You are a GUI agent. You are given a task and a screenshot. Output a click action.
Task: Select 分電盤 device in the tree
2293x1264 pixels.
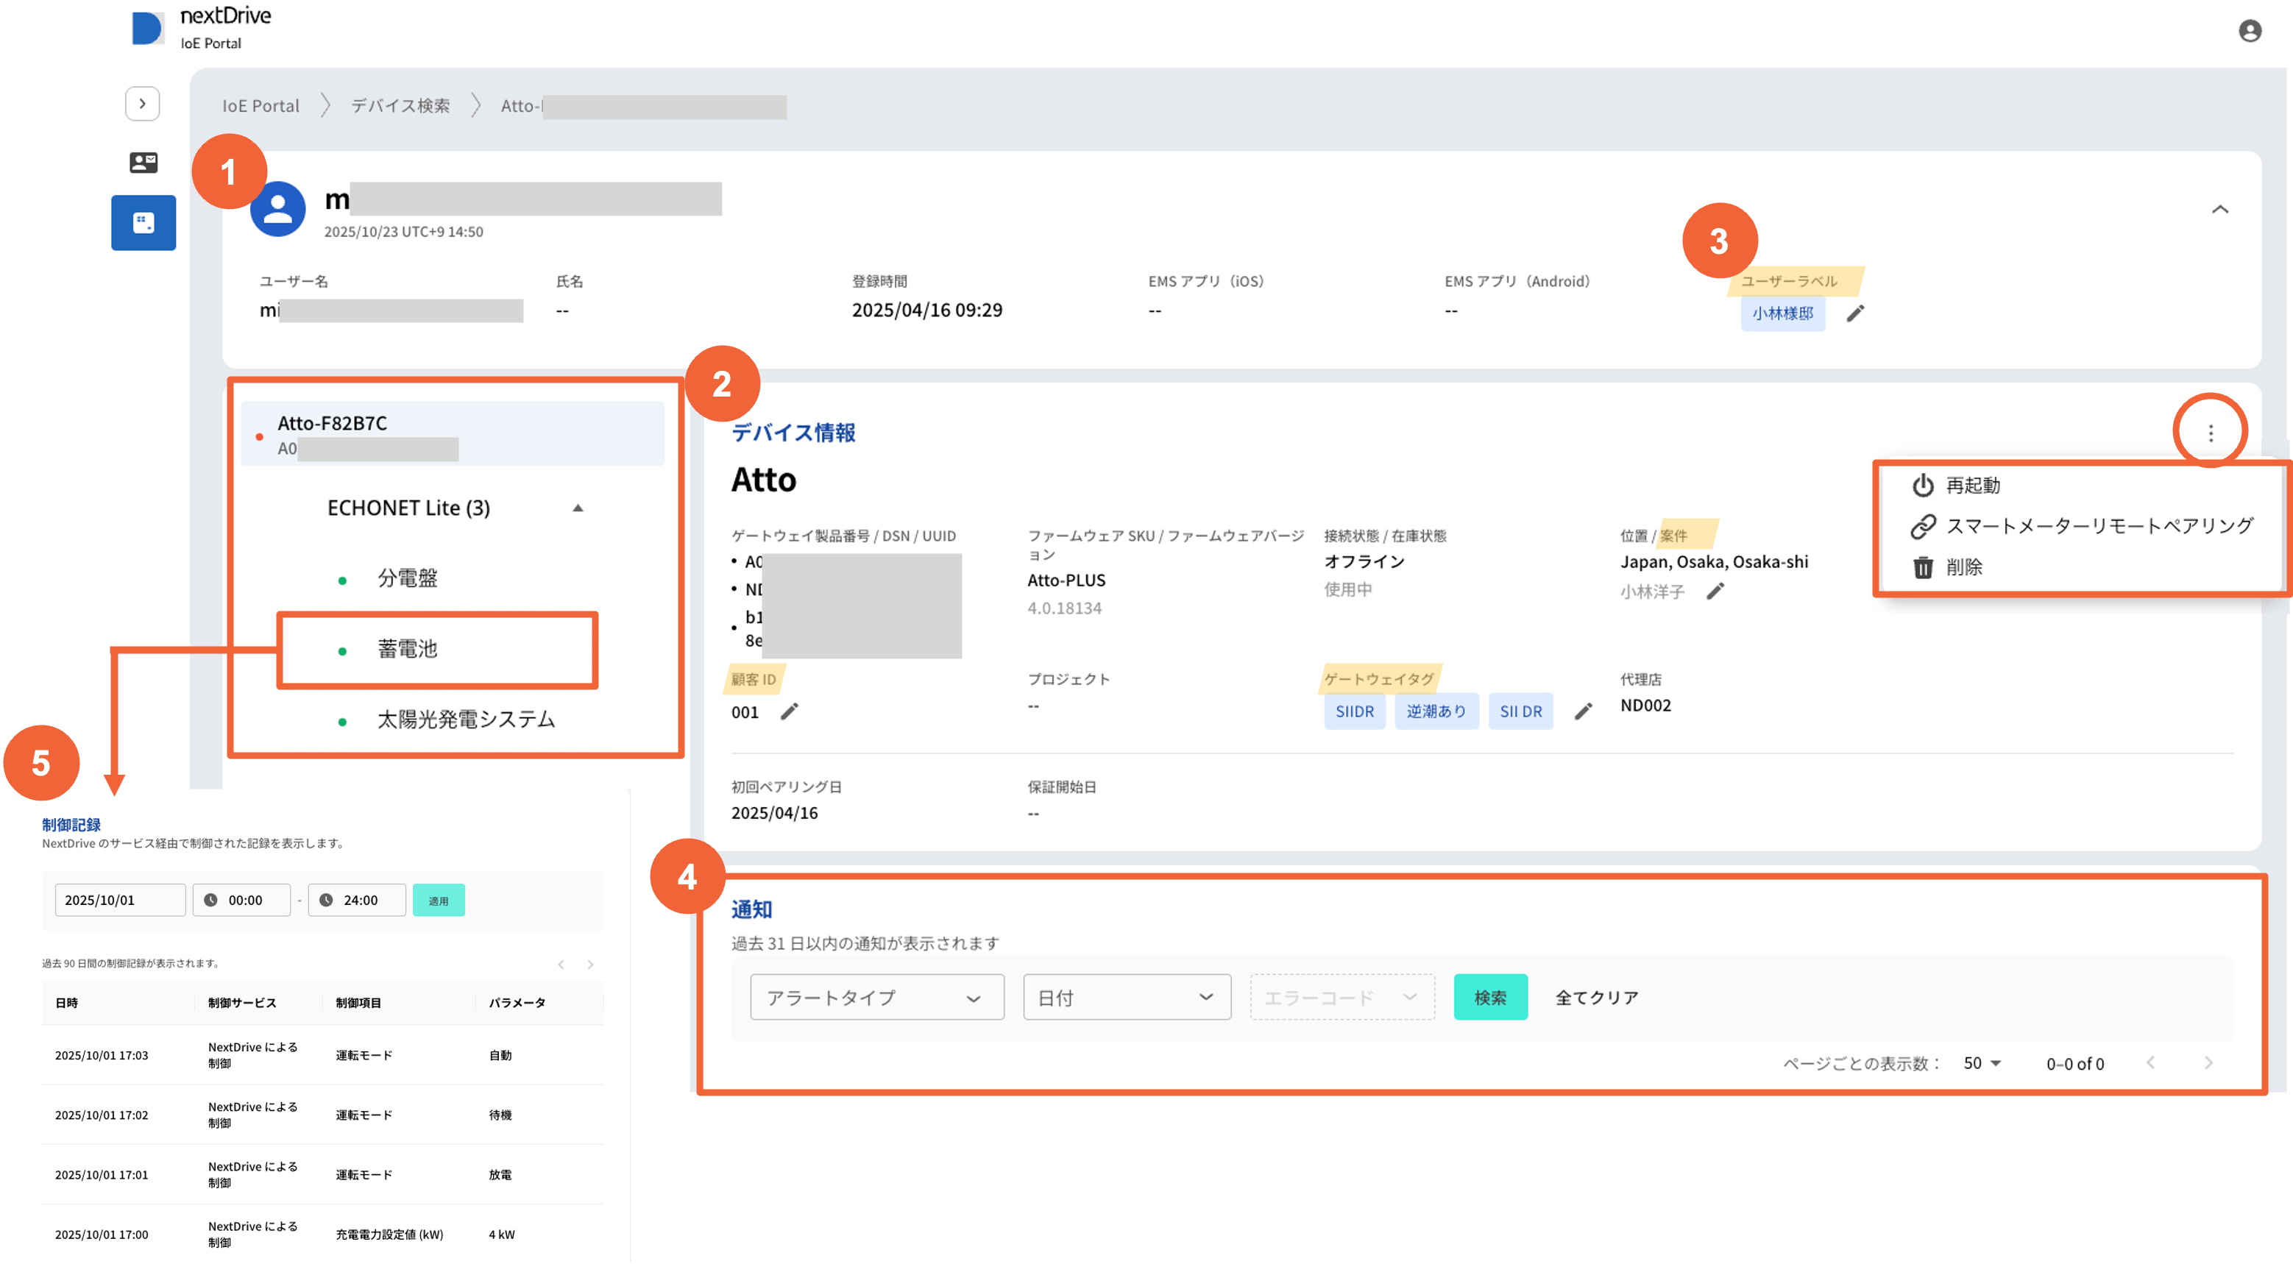click(408, 578)
